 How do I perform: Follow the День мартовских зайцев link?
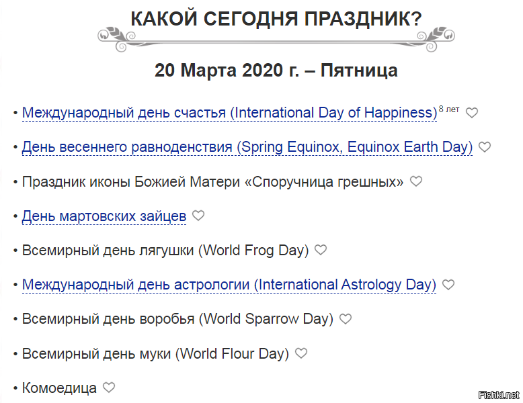coord(104,216)
